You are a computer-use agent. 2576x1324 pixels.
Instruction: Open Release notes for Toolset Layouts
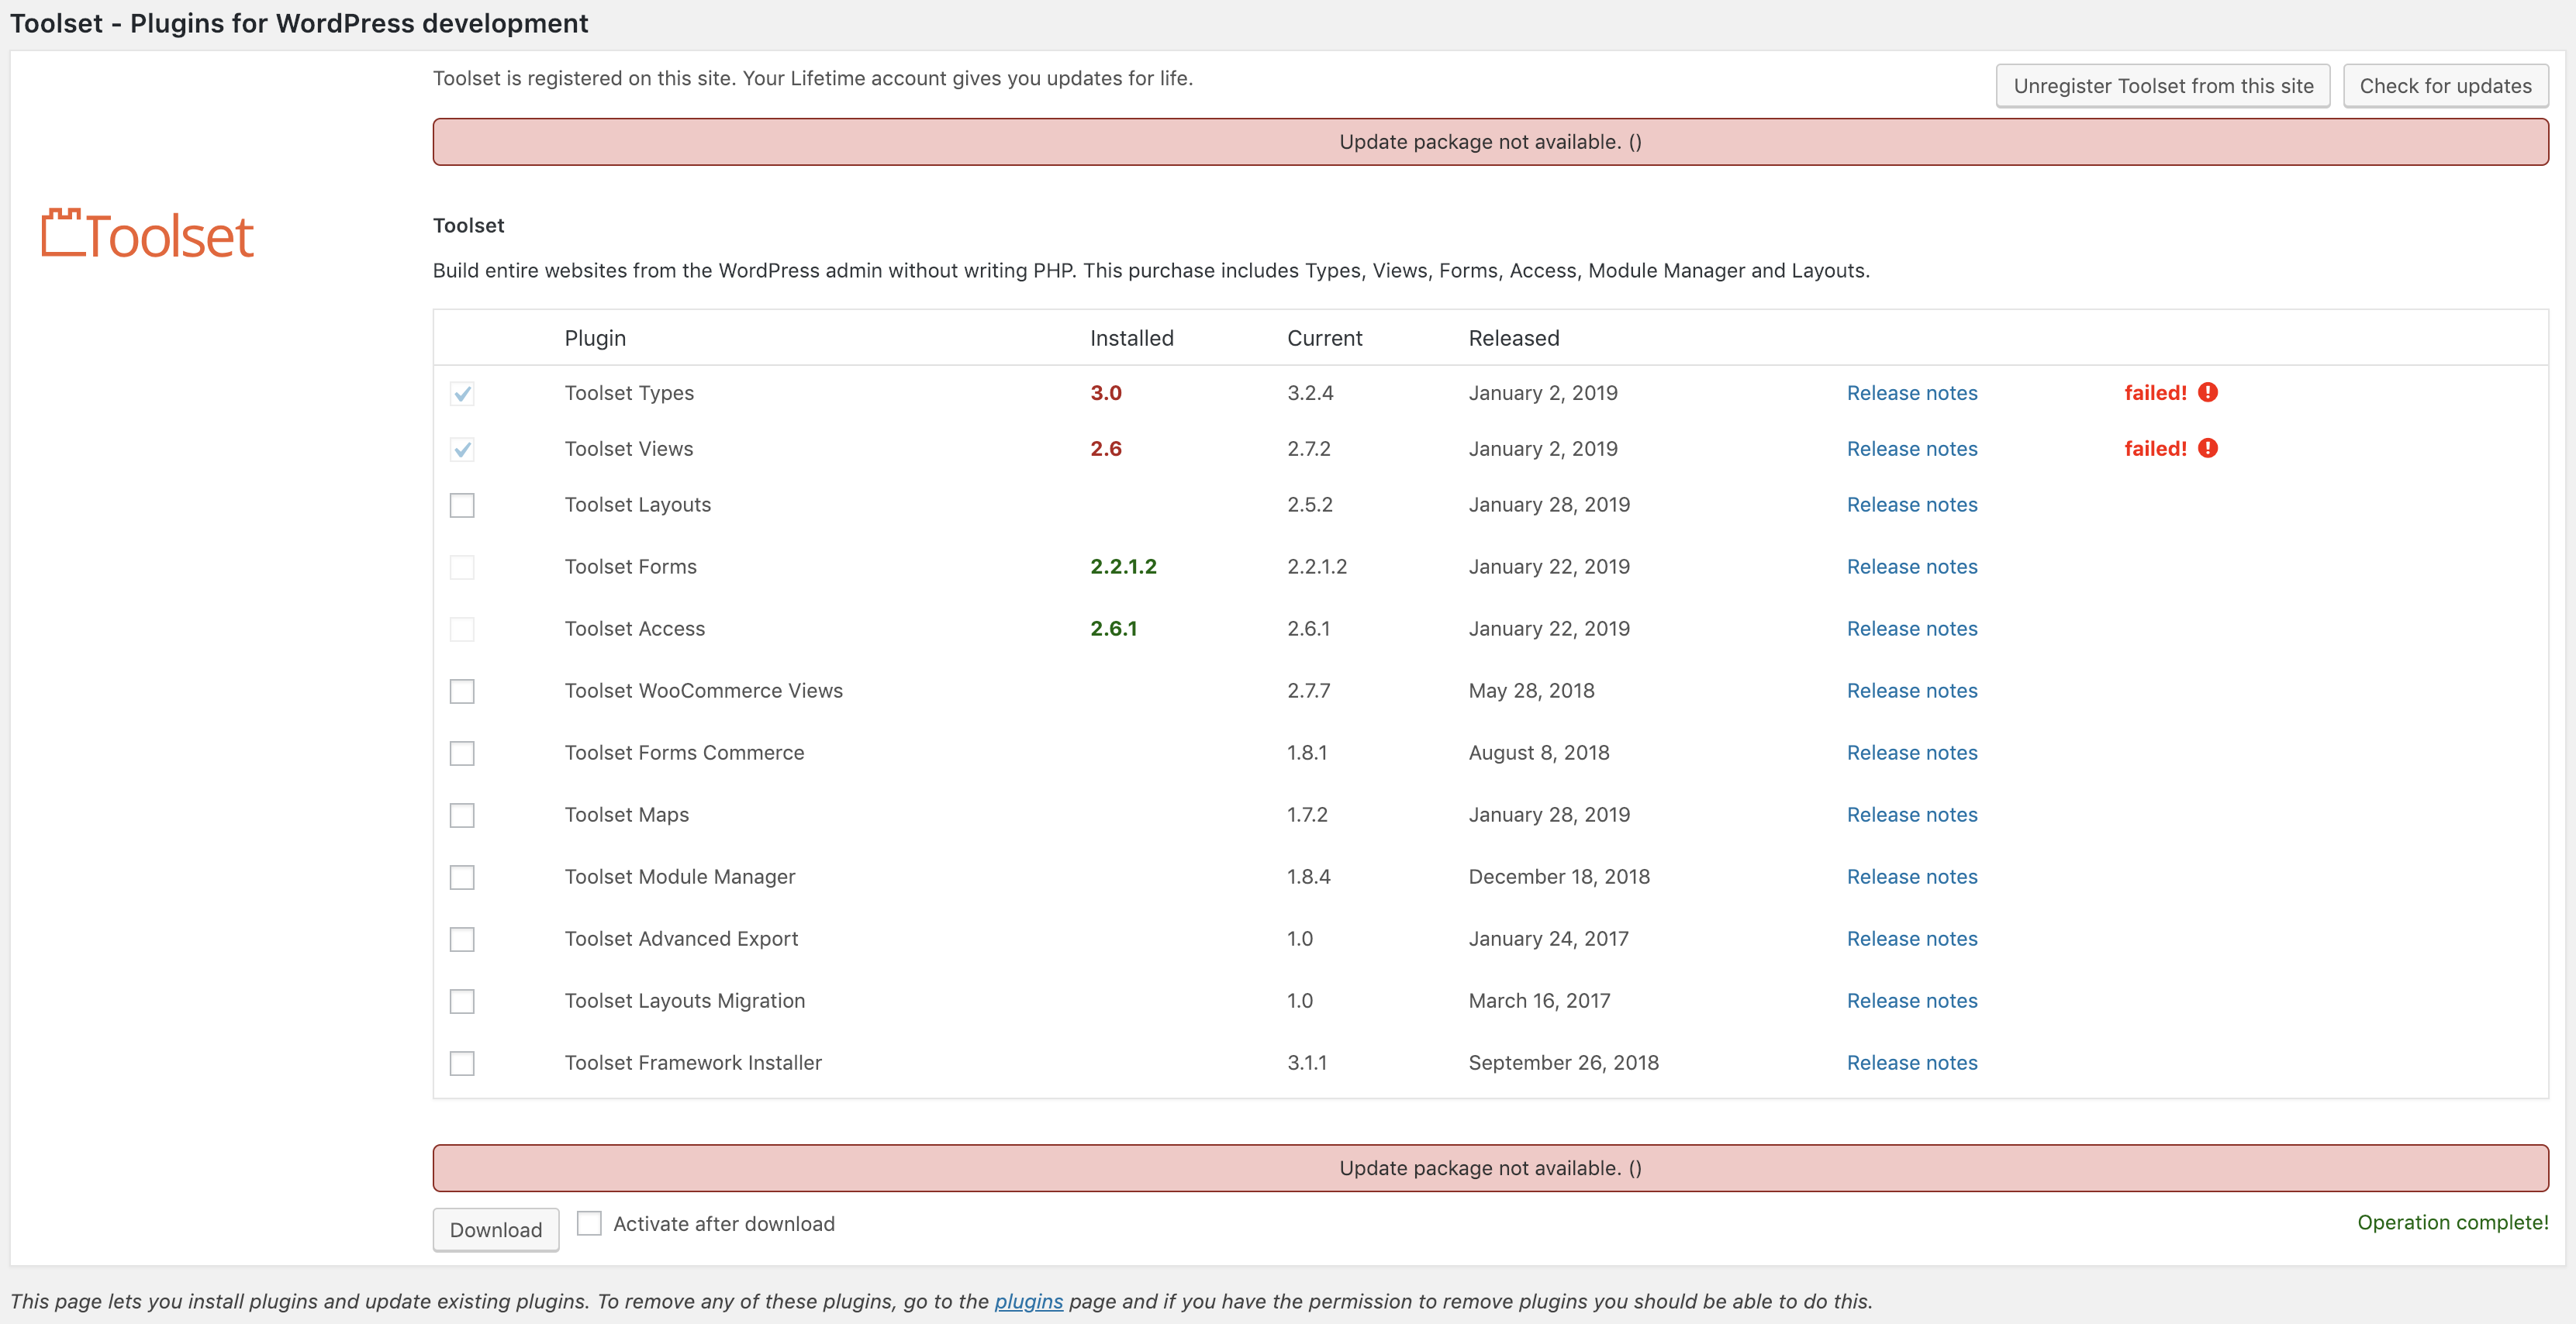tap(1912, 505)
